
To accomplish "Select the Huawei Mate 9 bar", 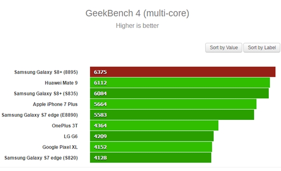I will (180, 82).
